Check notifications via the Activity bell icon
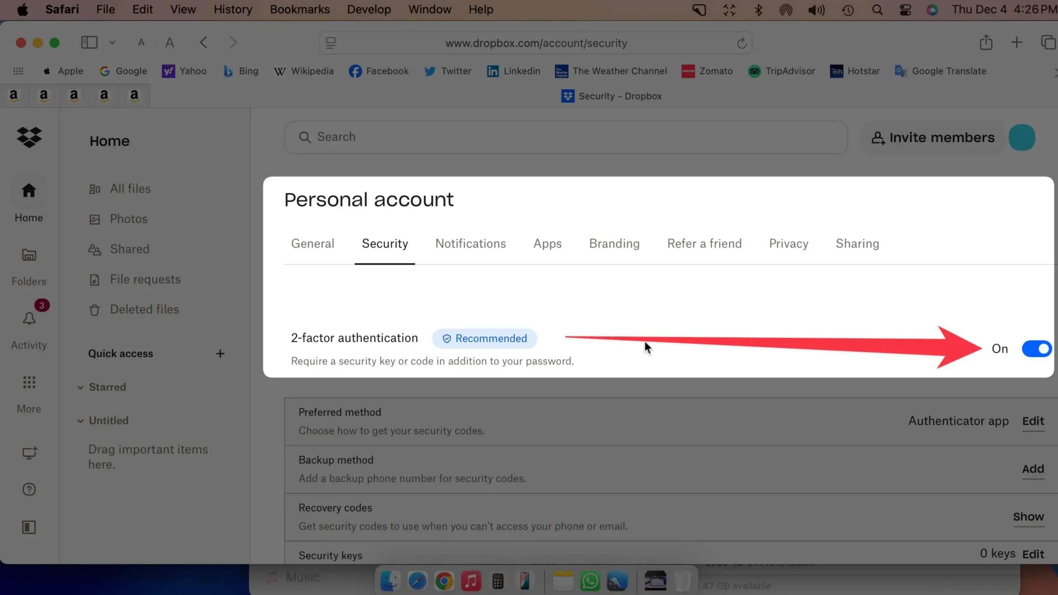Image resolution: width=1058 pixels, height=595 pixels. tap(29, 318)
